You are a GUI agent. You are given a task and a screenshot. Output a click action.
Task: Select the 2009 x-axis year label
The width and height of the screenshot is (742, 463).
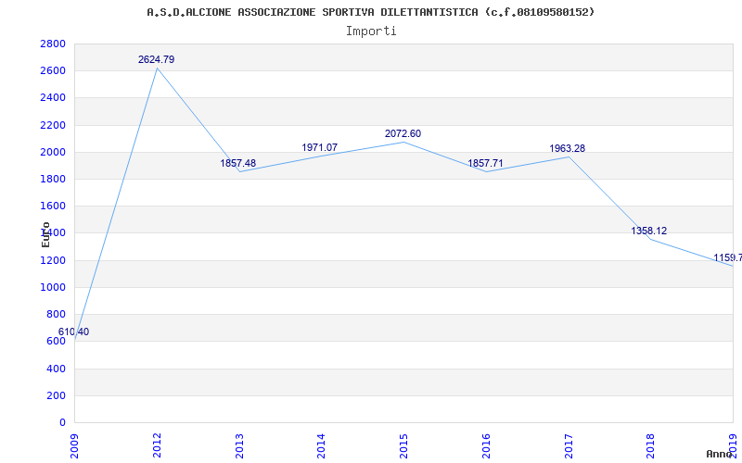[x=75, y=446]
